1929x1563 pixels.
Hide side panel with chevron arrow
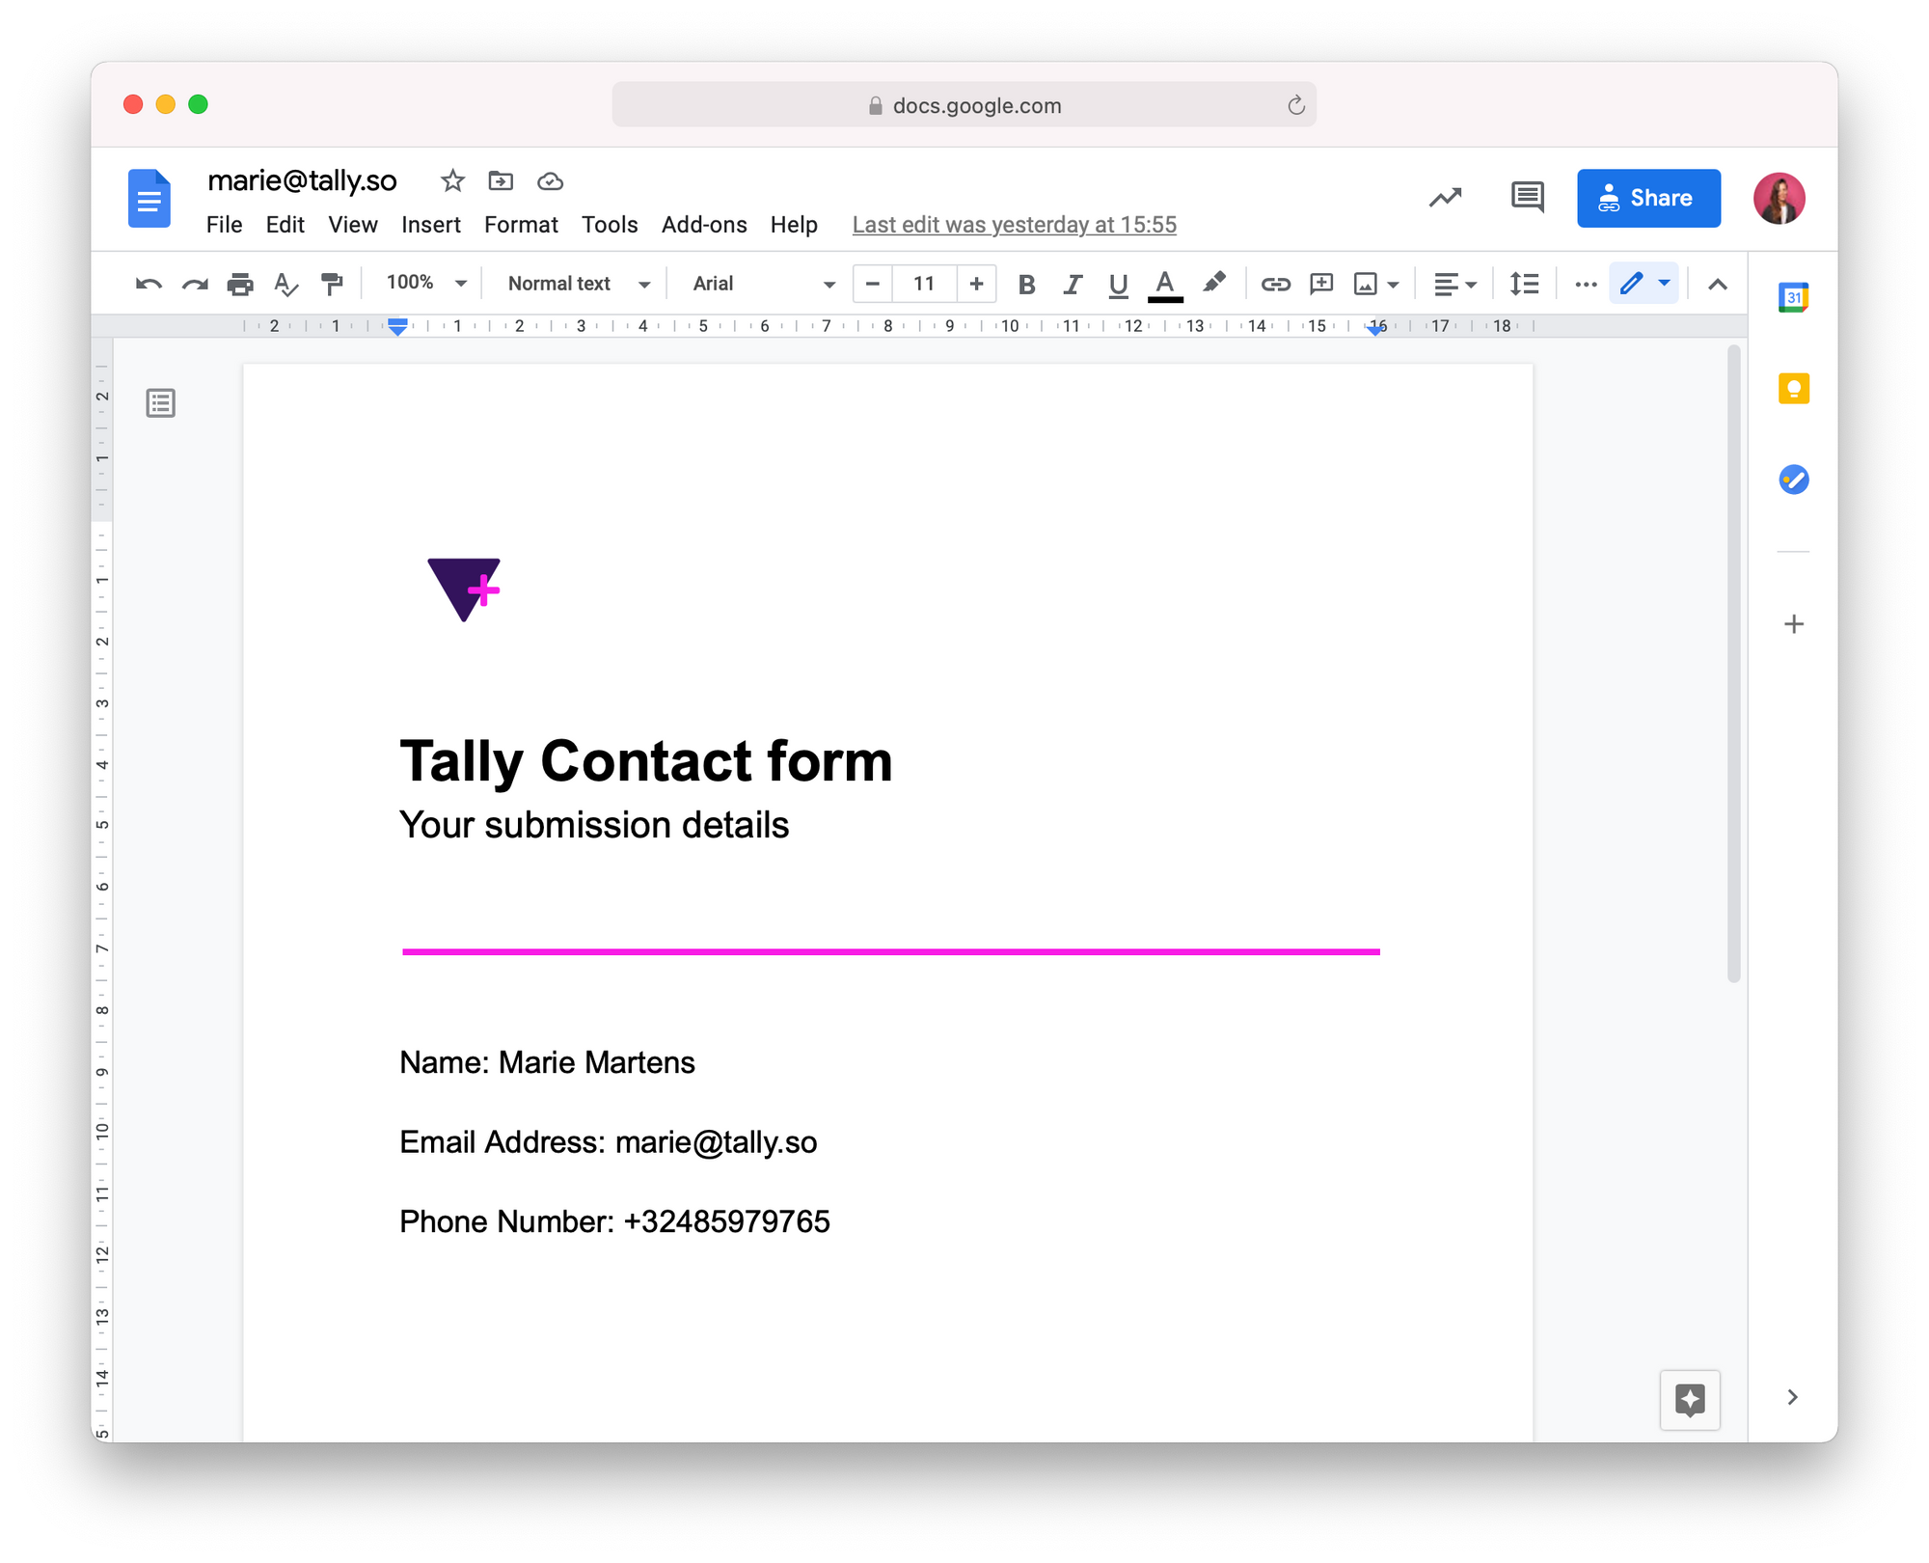point(1792,1397)
